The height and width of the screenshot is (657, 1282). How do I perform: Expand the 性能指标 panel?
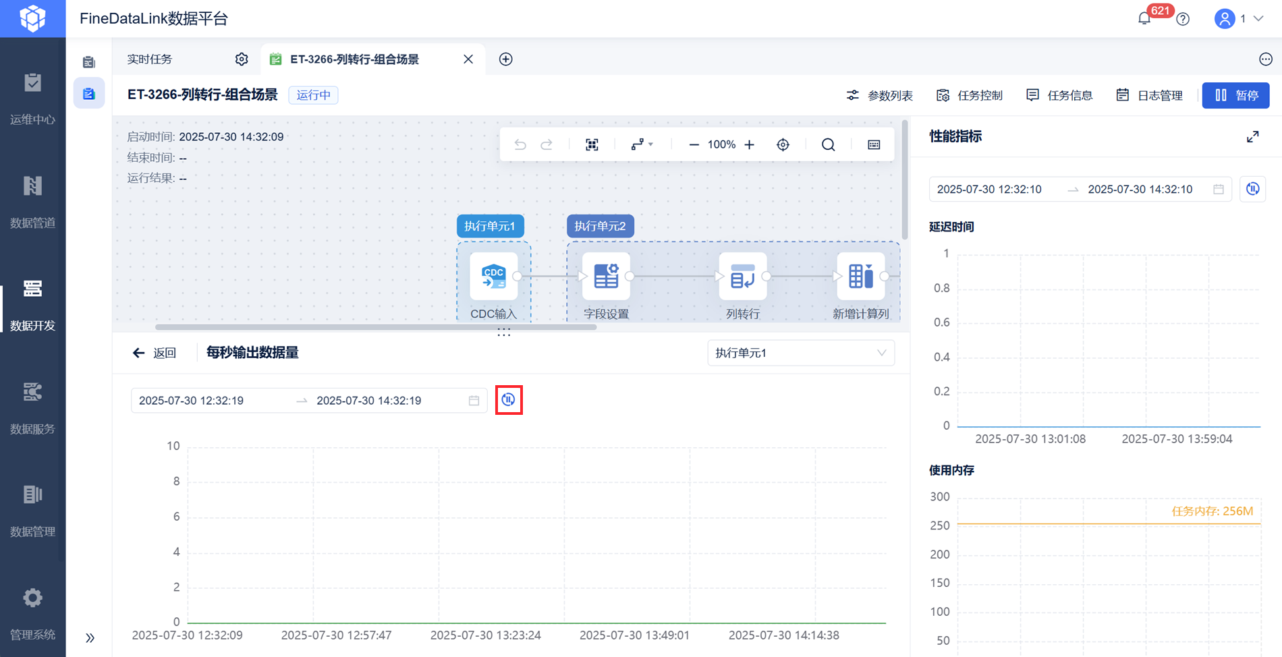(x=1253, y=137)
